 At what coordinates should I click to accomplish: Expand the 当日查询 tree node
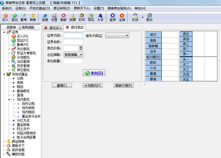coord(9,62)
